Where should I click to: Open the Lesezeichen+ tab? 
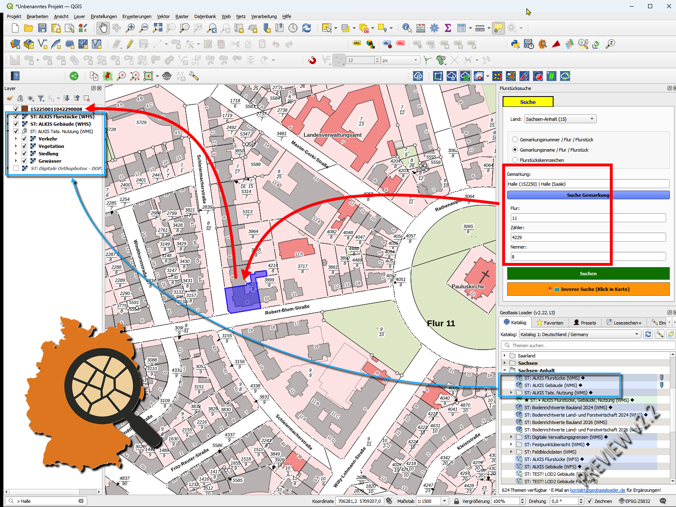tap(623, 323)
